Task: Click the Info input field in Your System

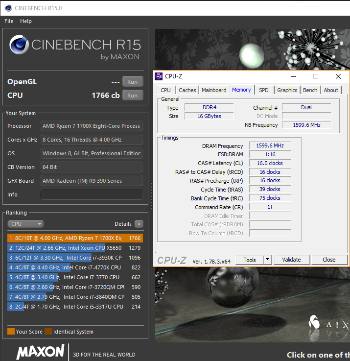Action: [92, 194]
